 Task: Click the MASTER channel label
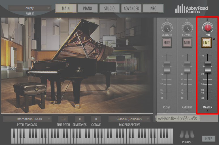tap(208, 107)
